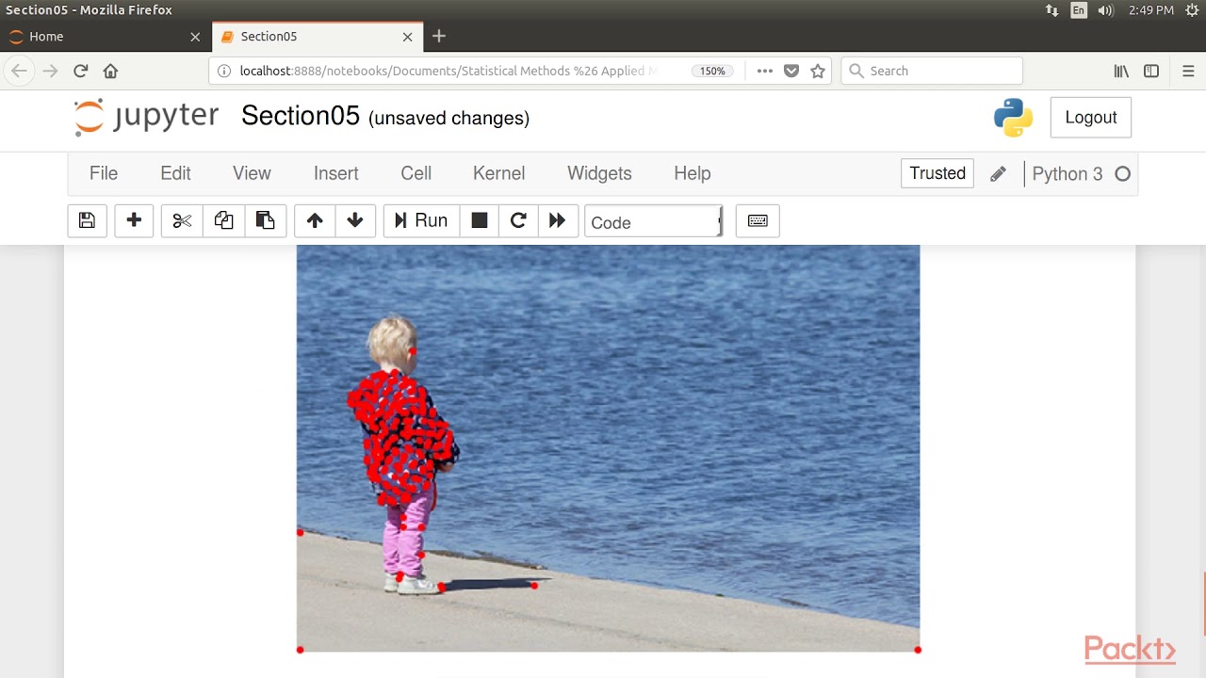Open the system volume indicator

coord(1105,10)
